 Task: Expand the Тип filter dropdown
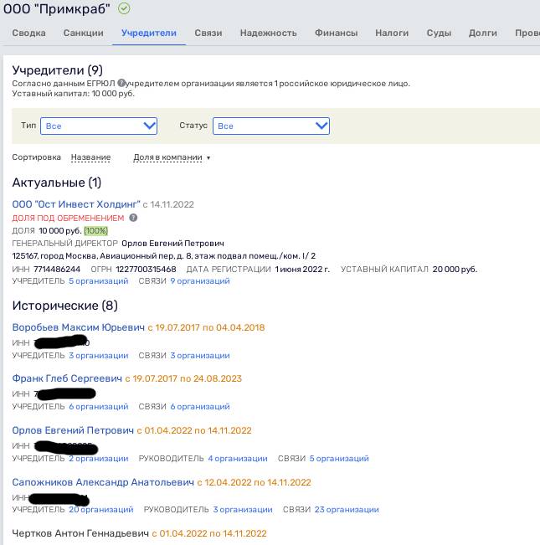pyautogui.click(x=99, y=126)
